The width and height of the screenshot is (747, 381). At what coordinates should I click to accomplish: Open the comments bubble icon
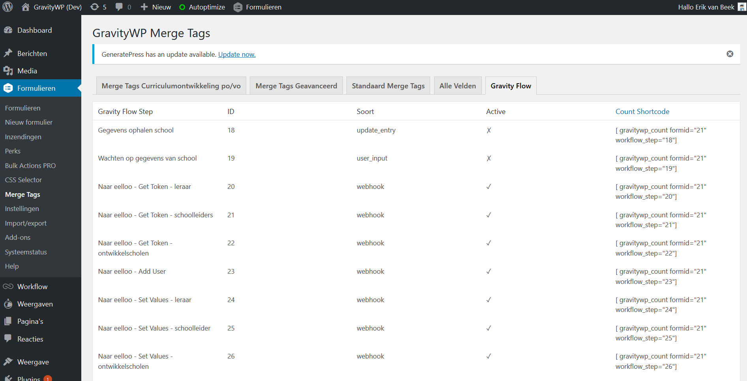[x=119, y=7]
